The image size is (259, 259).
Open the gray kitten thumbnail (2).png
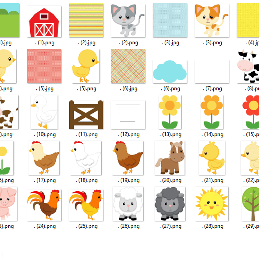128,21
